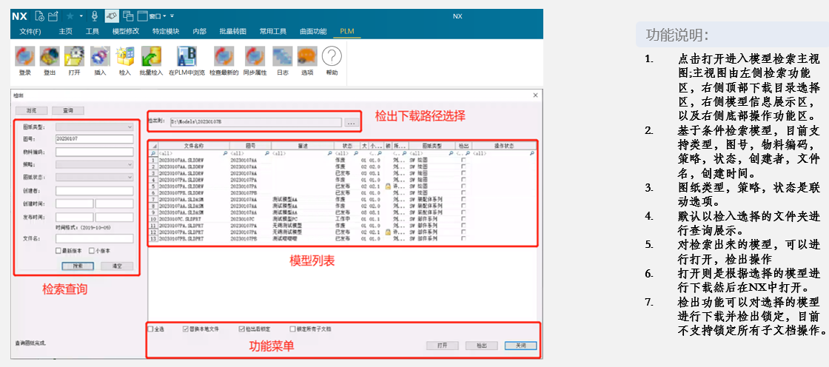Tick the 检出 checkbox in row 13
The image size is (829, 367).
(x=463, y=239)
